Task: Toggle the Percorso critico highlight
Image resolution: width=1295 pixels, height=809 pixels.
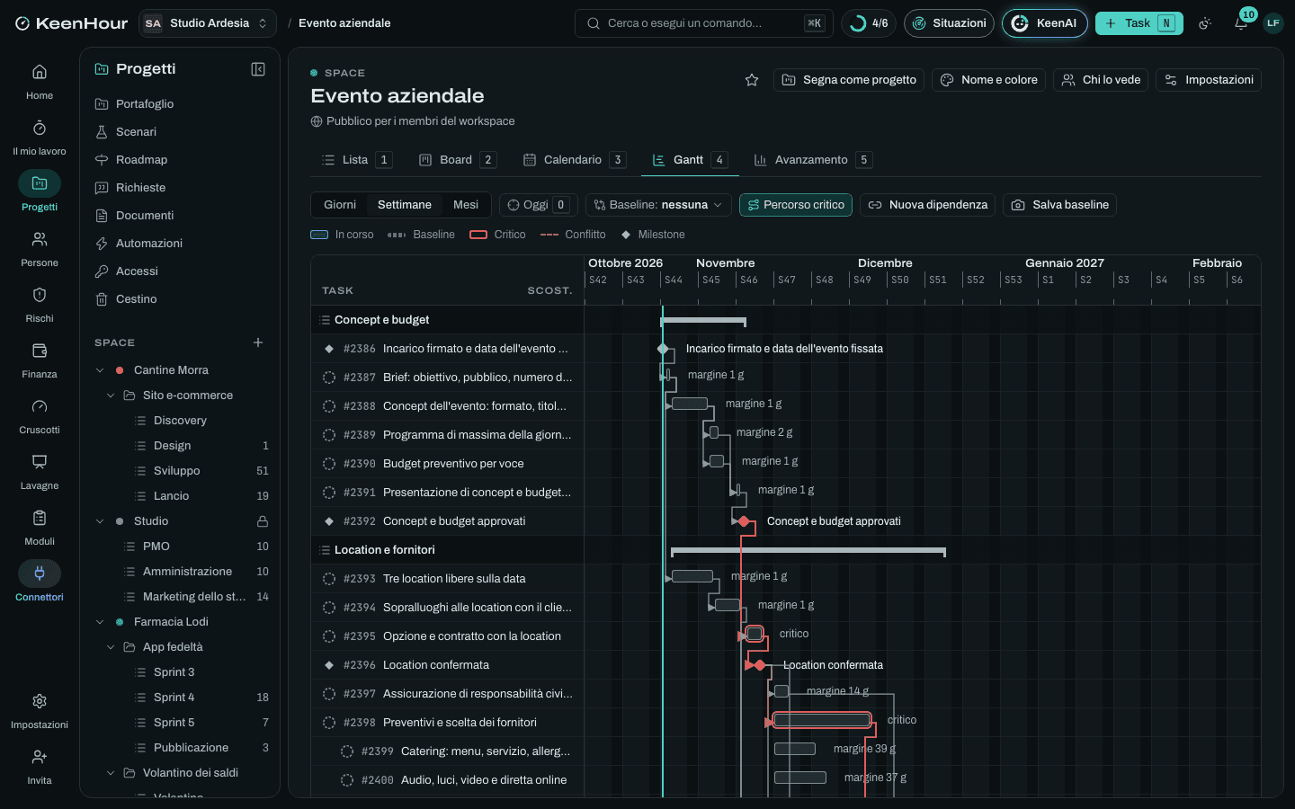Action: click(x=796, y=205)
